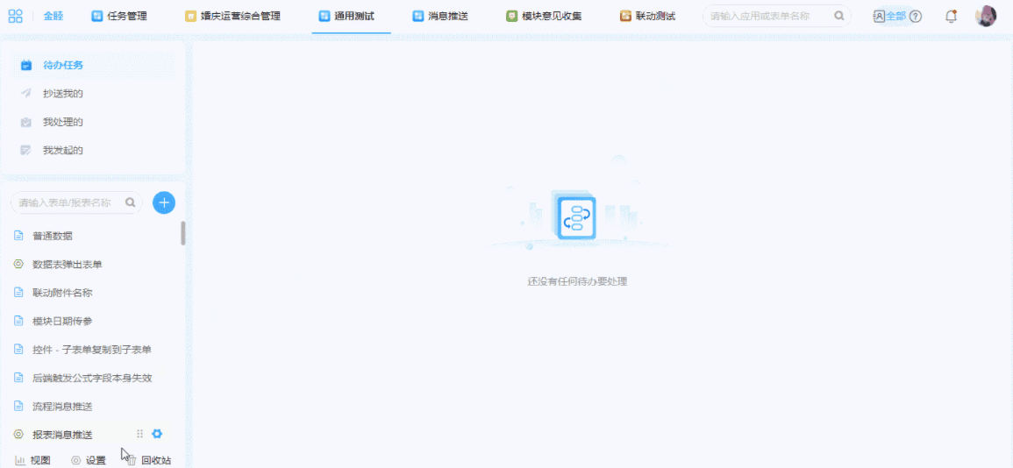Image resolution: width=1013 pixels, height=468 pixels.
Task: Select 我发起的 in the task menu
Action: coord(63,150)
